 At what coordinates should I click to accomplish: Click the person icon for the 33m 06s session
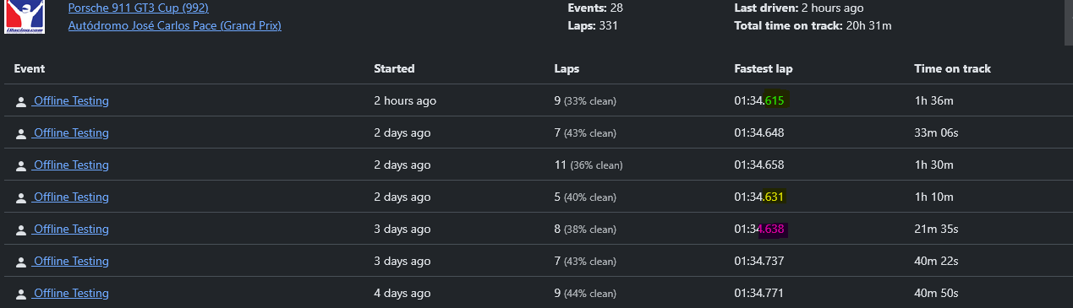click(x=21, y=133)
